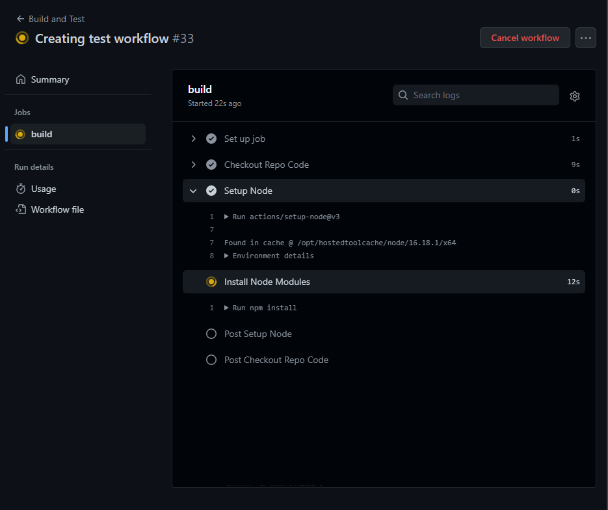The width and height of the screenshot is (608, 510).
Task: Click the 1s duration of Set up job
Action: [x=575, y=139]
